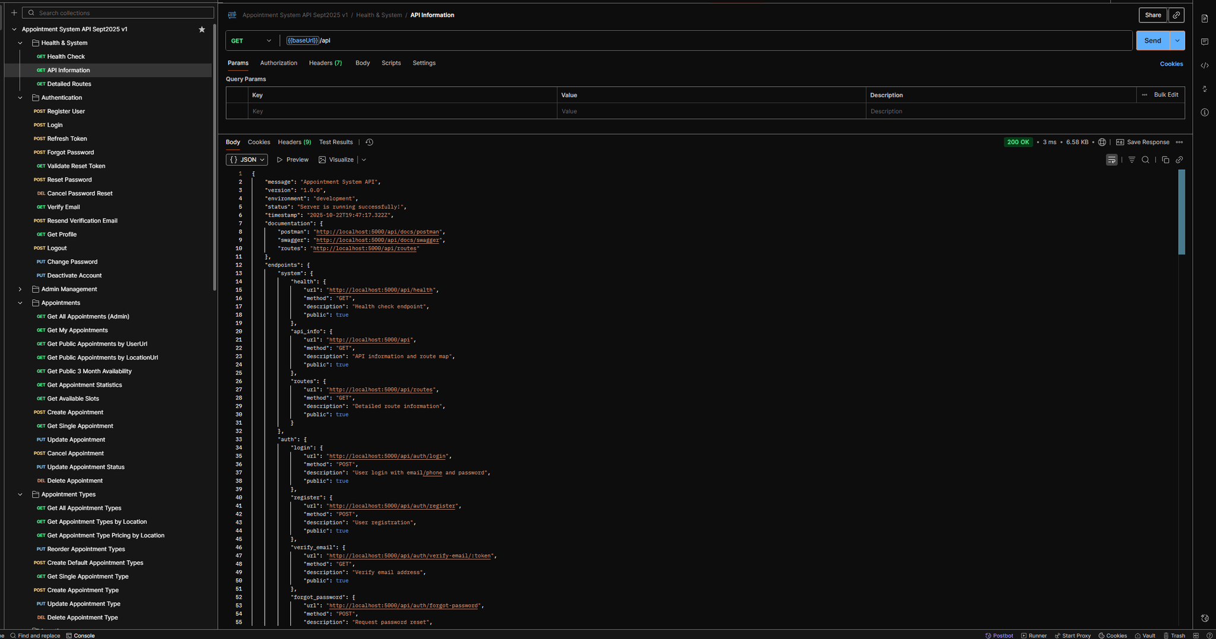This screenshot has height=639, width=1216.
Task: Click the plus icon to create new collection
Action: [14, 12]
